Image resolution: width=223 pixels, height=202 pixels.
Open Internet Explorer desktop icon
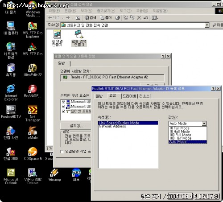pos(11,92)
